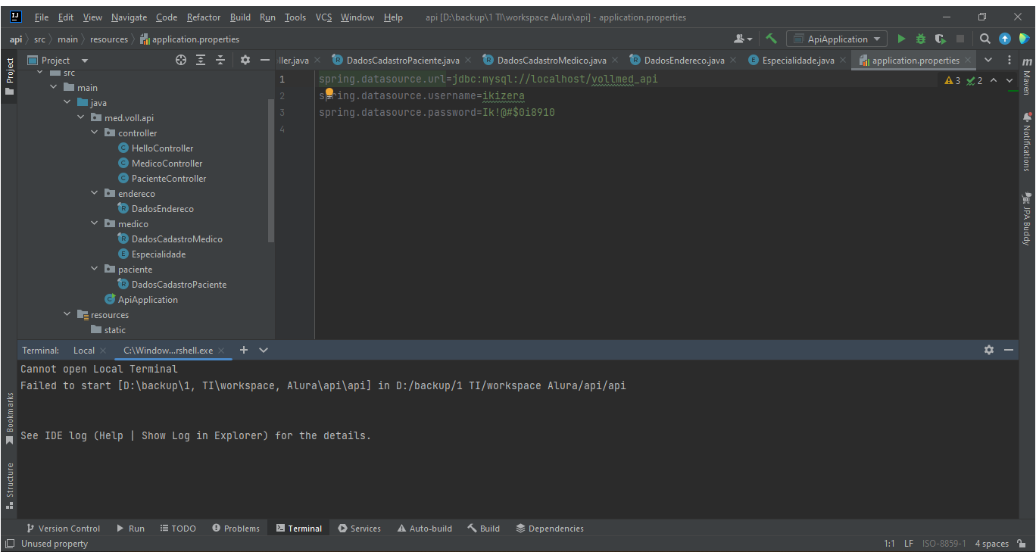Collapse the controller package
This screenshot has height=552, width=1036.
(95, 133)
